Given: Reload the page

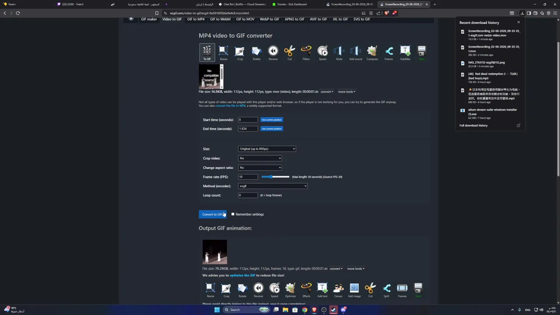Looking at the screenshot, I should coord(18,13).
